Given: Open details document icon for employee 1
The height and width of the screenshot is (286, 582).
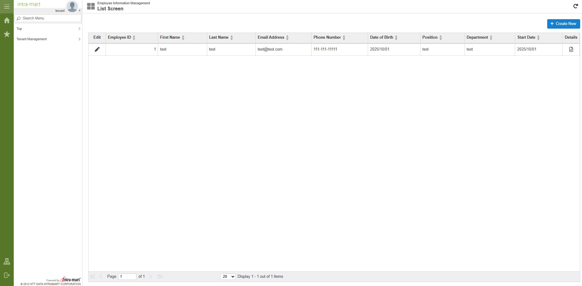Looking at the screenshot, I should pos(571,49).
